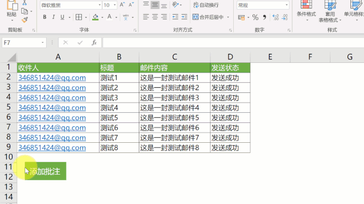Open the font color dropdown arrow
The height and width of the screenshot is (204, 364).
116,18
